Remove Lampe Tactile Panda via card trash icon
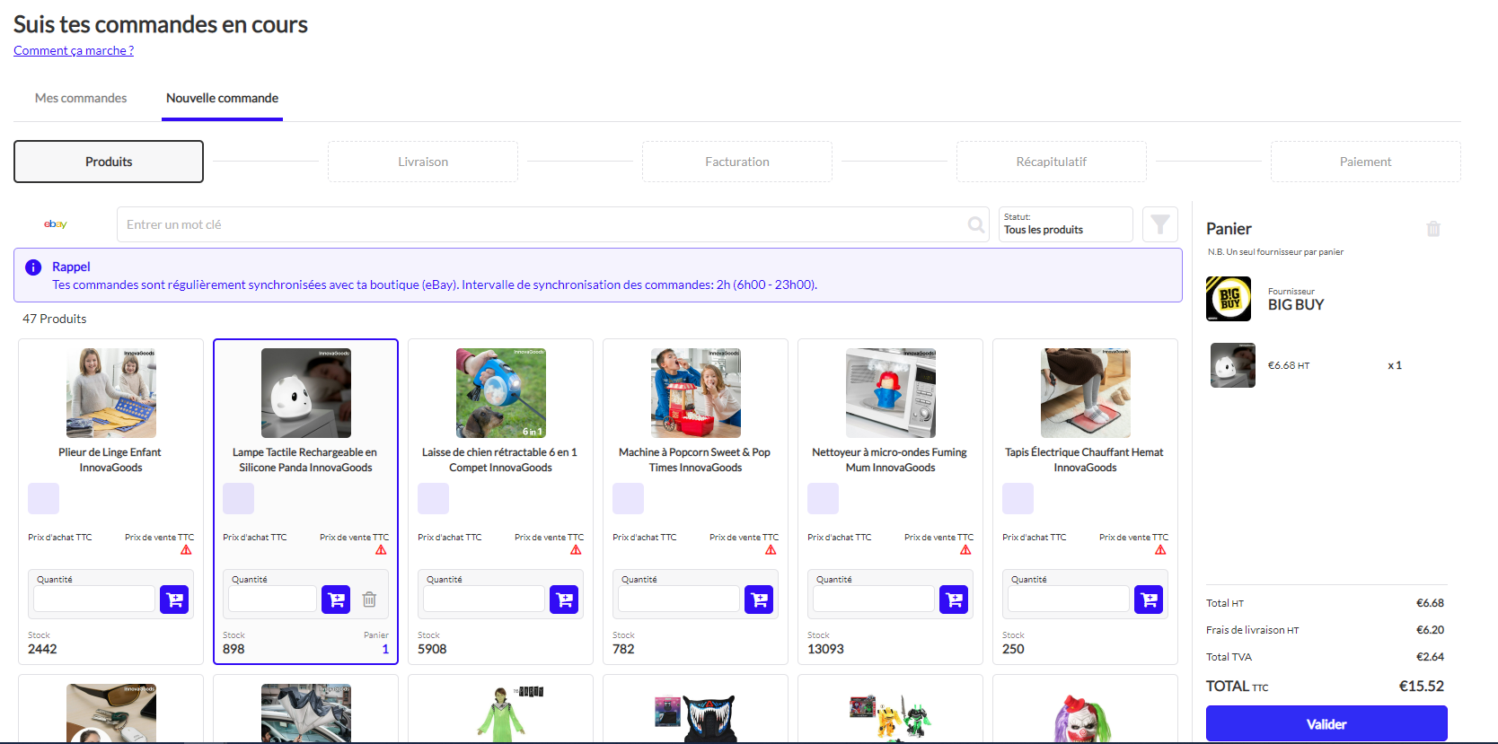 369,600
